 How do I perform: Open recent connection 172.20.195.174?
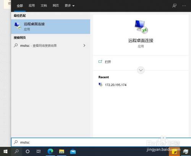click(x=115, y=85)
